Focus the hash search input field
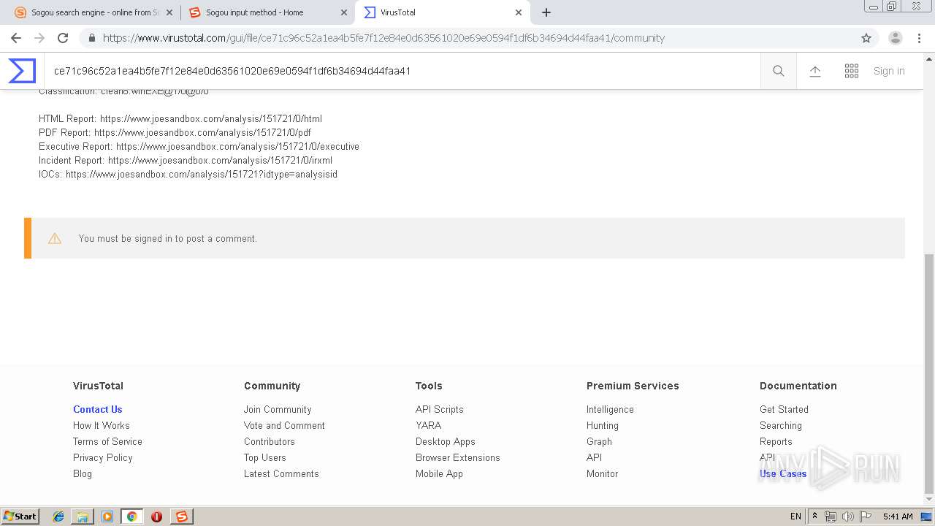Viewport: 935px width, 526px height. (x=402, y=71)
